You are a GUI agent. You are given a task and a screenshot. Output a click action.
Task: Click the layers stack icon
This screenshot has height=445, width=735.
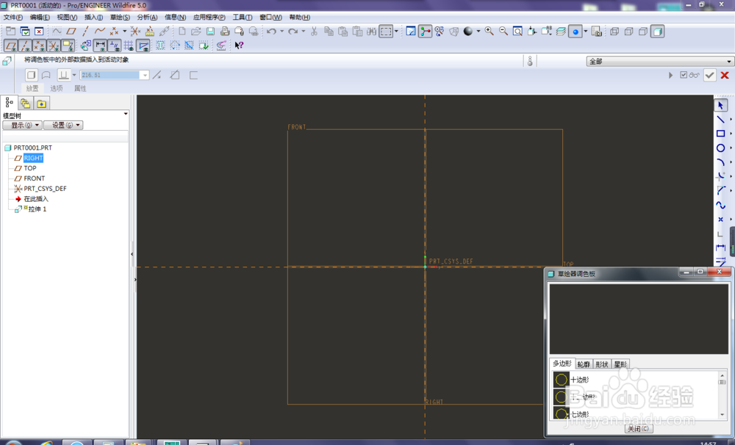tap(561, 32)
